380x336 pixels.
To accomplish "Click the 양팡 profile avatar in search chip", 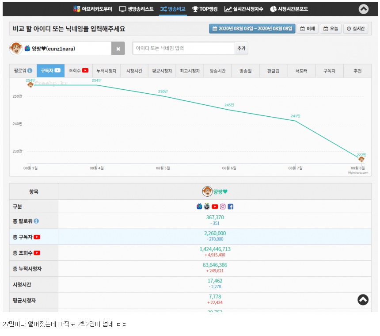I will click(16, 48).
